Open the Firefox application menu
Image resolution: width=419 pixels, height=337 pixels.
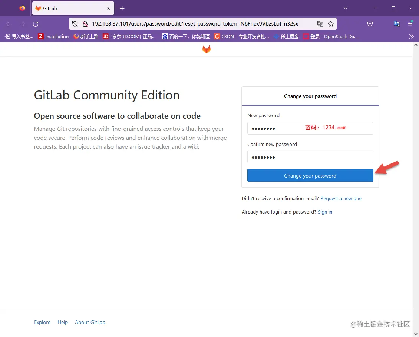pyautogui.click(x=410, y=23)
